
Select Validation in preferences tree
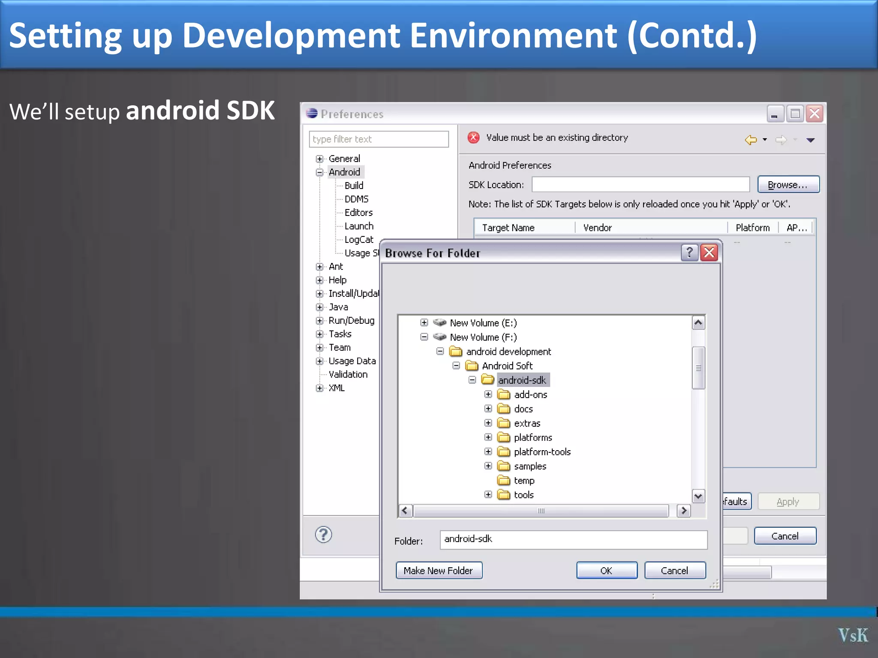pos(348,374)
